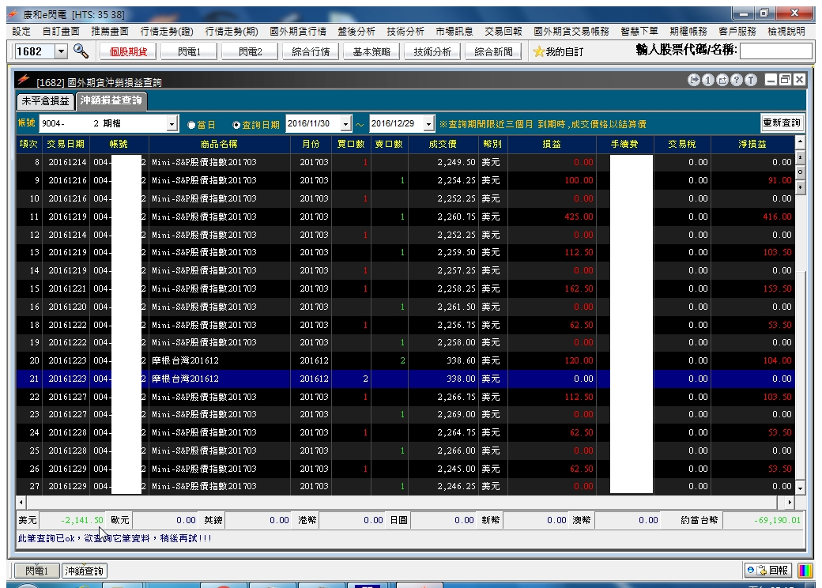The height and width of the screenshot is (588, 822).
Task: Open the start date 2016/11/30 dropdown
Action: pyautogui.click(x=345, y=123)
